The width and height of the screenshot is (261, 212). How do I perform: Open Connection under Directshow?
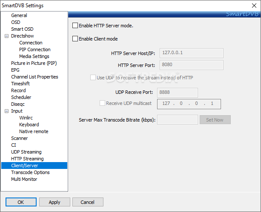[31, 43]
